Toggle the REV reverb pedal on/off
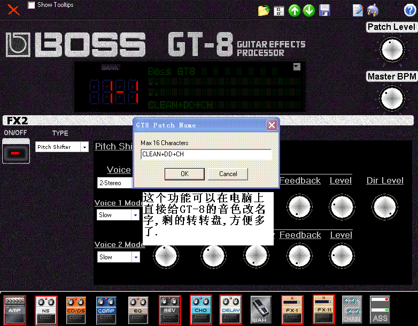 point(169,309)
